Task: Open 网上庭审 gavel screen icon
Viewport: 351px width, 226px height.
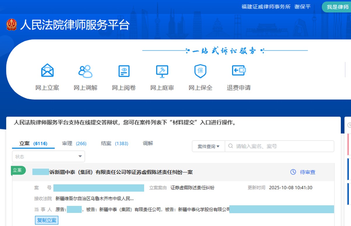Action: 162,71
